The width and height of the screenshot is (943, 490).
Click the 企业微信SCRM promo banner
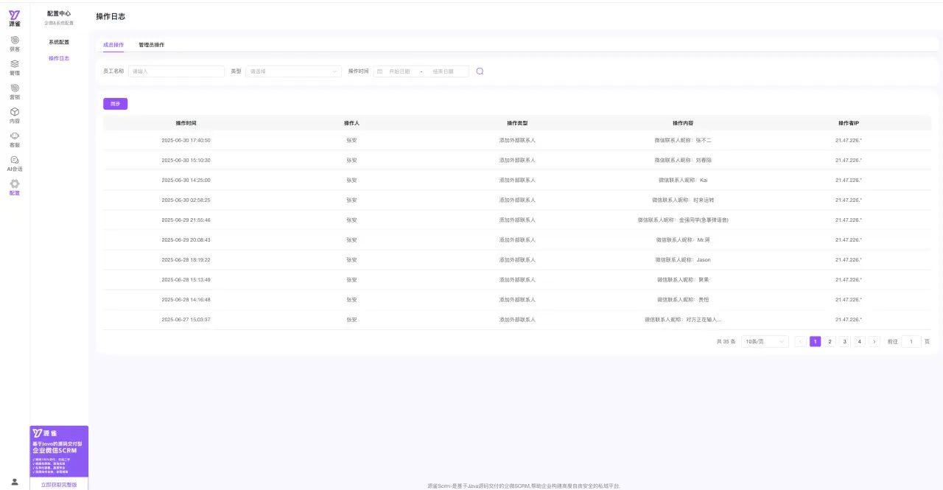[59, 451]
